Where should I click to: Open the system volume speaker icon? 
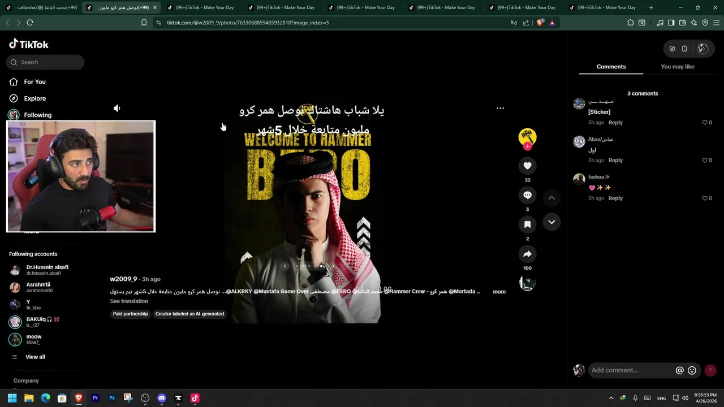(685, 398)
